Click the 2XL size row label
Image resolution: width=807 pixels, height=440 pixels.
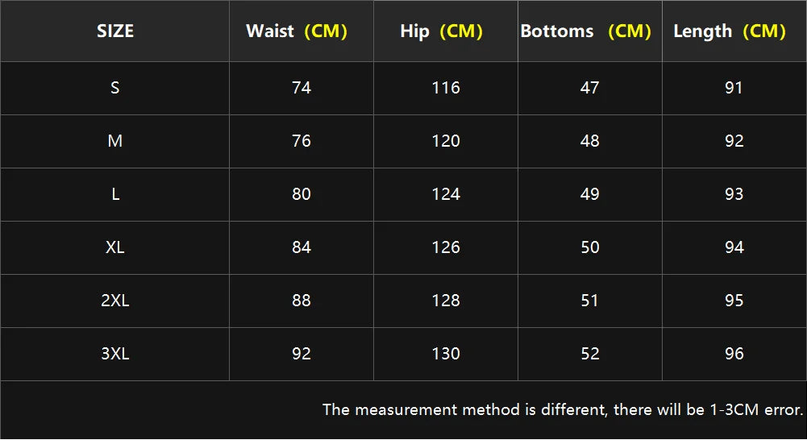point(115,301)
